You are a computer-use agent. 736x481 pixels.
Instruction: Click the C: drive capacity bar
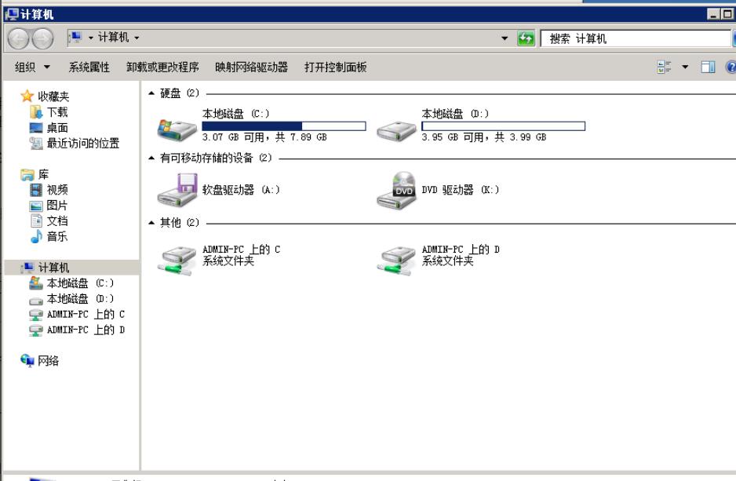click(x=283, y=126)
